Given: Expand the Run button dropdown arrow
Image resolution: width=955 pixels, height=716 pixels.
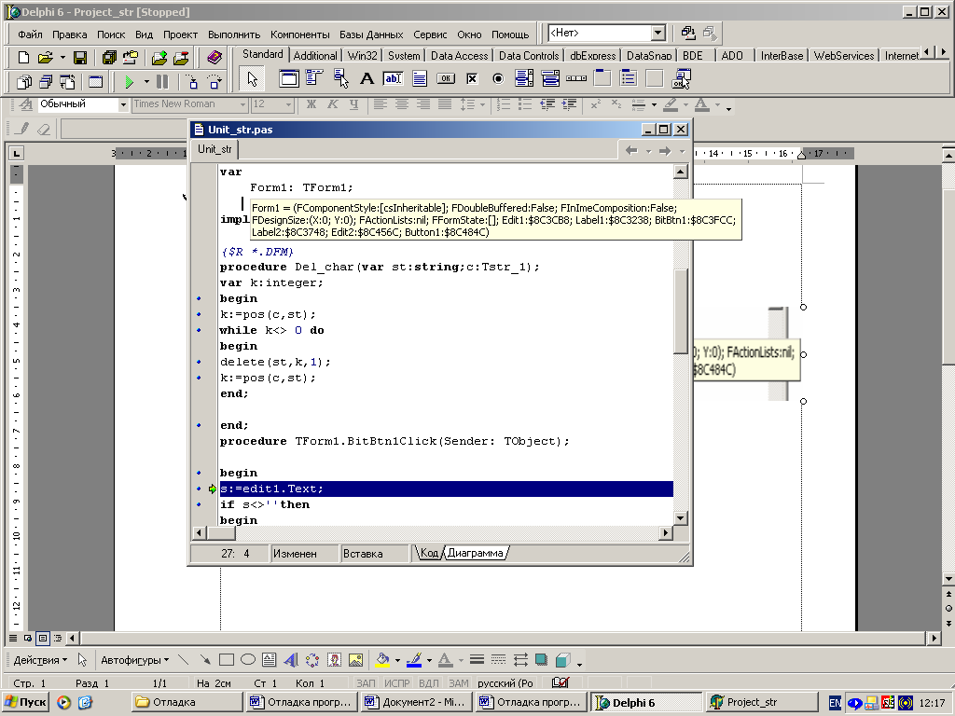Looking at the screenshot, I should 146,82.
